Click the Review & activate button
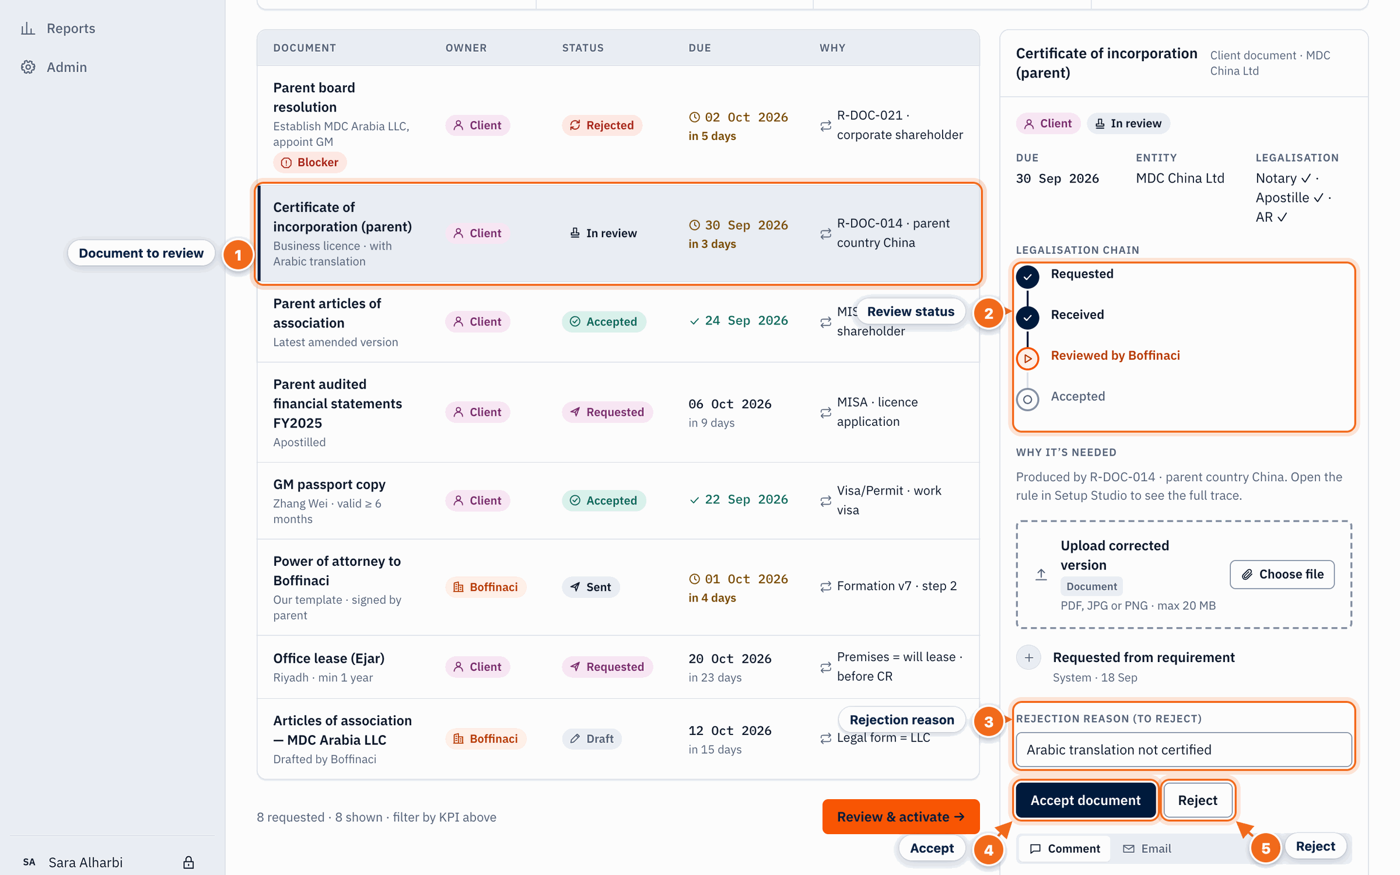The height and width of the screenshot is (875, 1400). tap(901, 817)
